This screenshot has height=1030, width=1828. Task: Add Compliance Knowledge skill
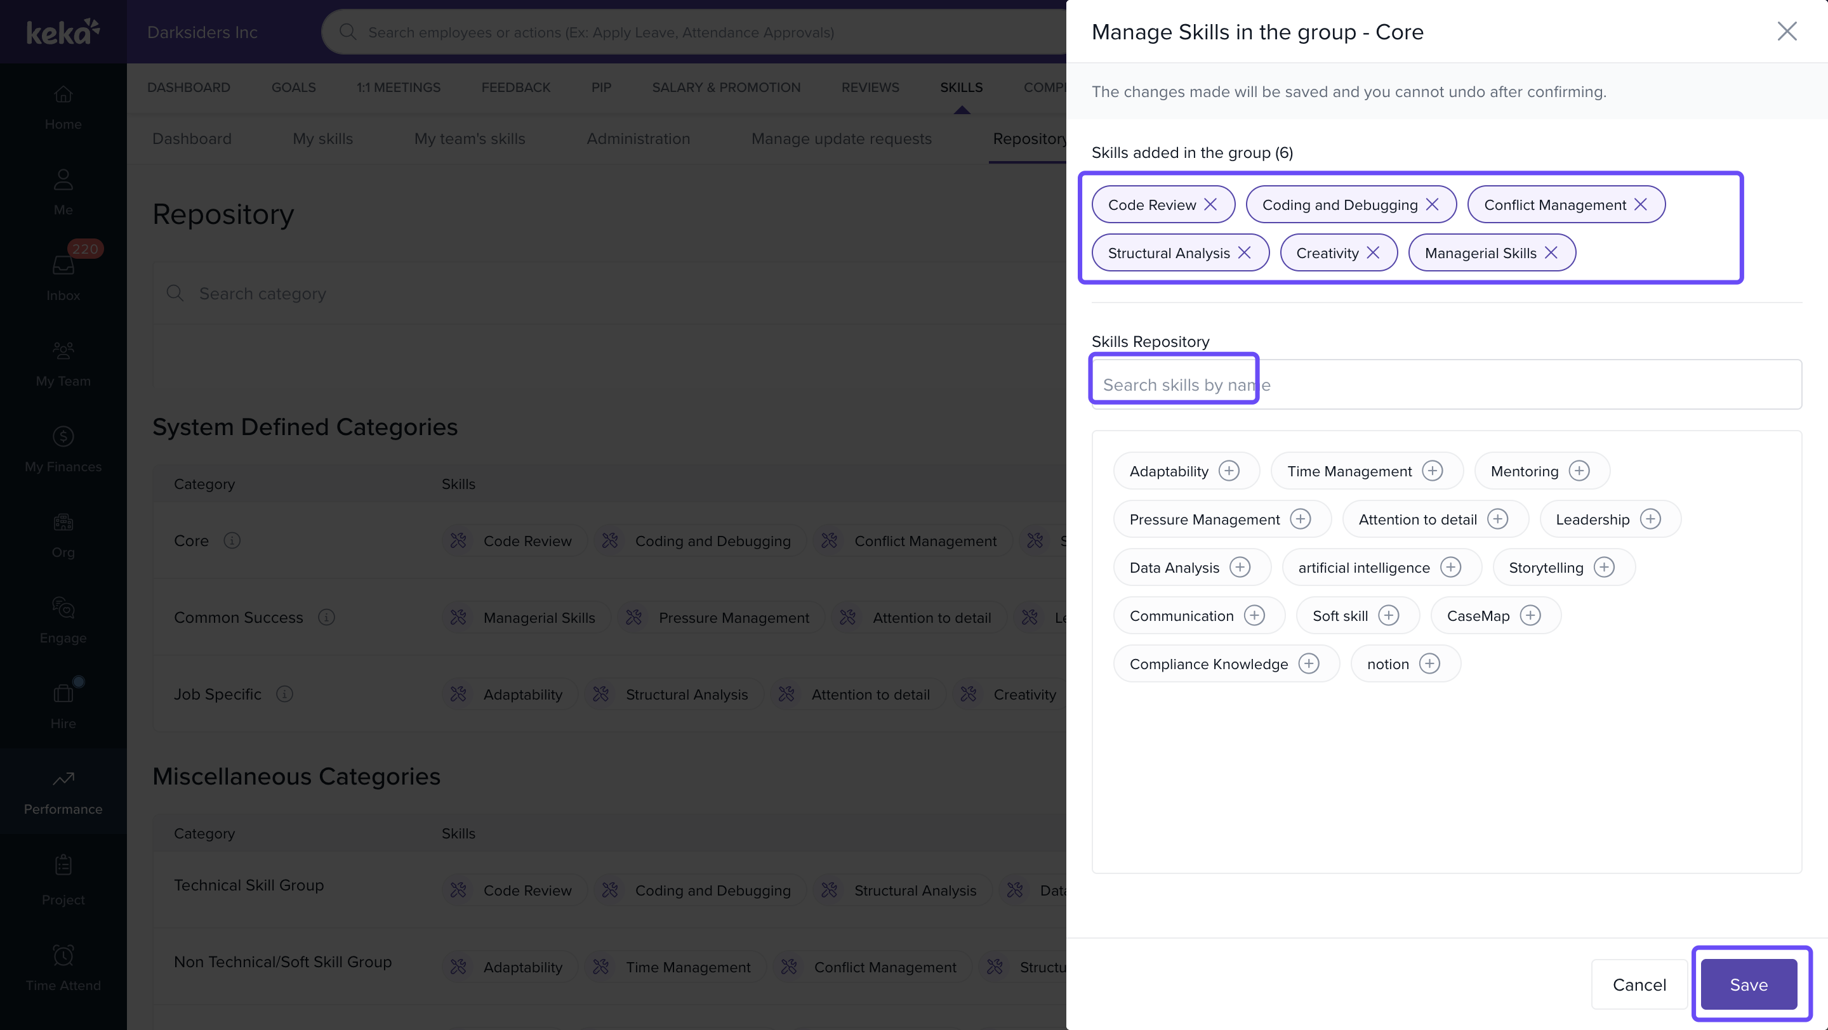point(1309,664)
